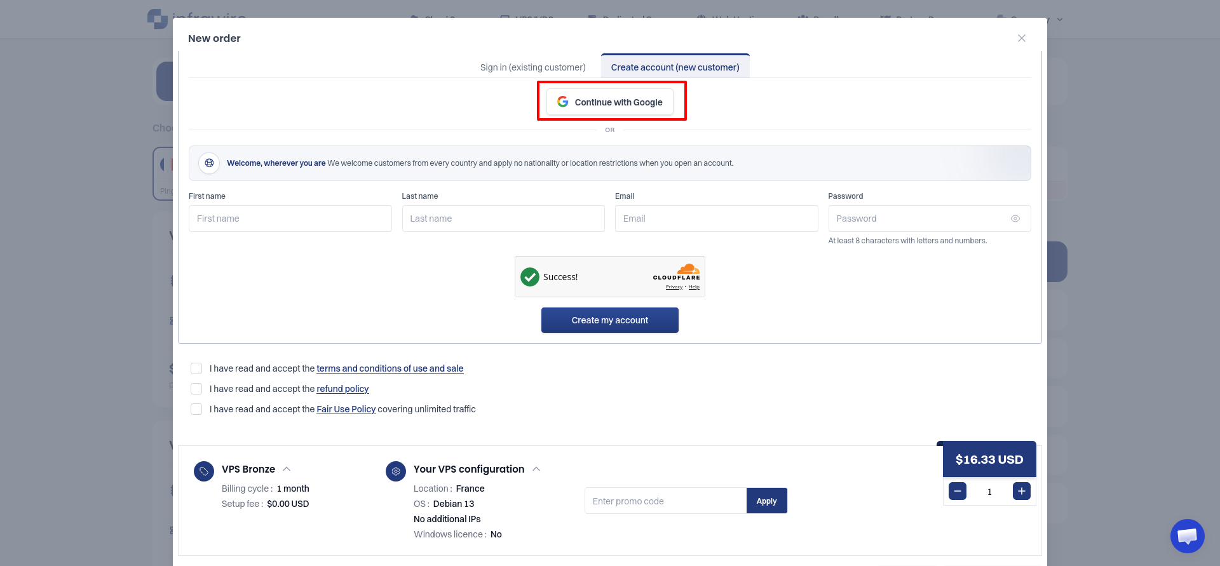Image resolution: width=1220 pixels, height=566 pixels.
Task: Click the Cloudflare Success checkmark icon
Action: tap(530, 277)
